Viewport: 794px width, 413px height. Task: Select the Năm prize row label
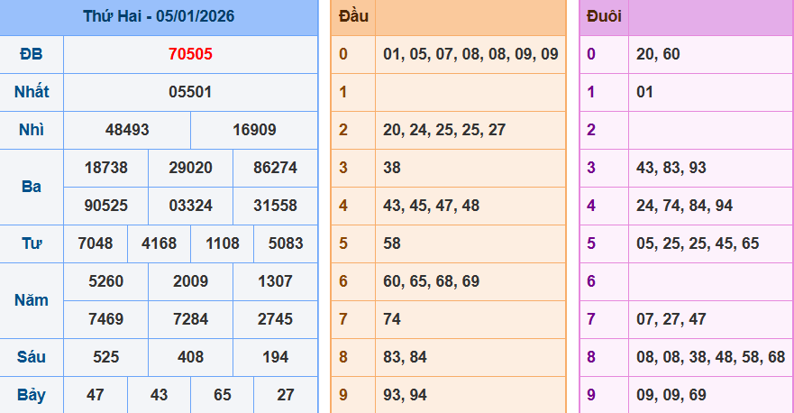[x=32, y=300]
